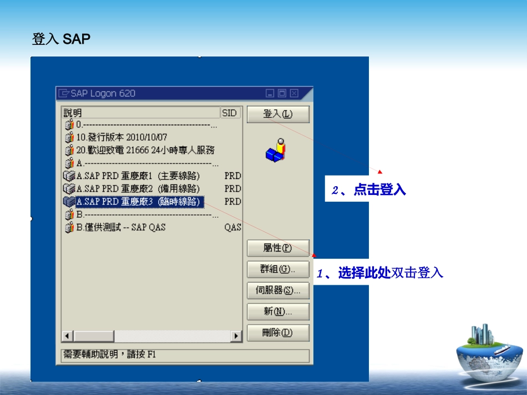Click the PRD SID of 重慶廠1
Image resolution: width=527 pixels, height=395 pixels.
point(232,176)
